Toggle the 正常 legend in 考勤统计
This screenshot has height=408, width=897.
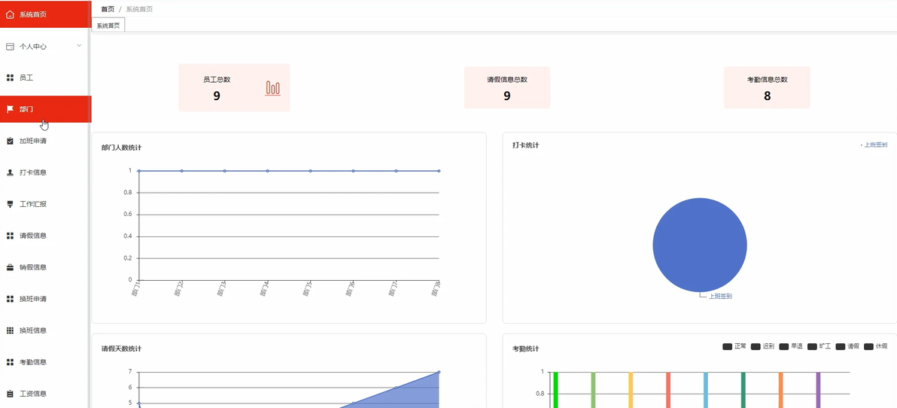734,347
